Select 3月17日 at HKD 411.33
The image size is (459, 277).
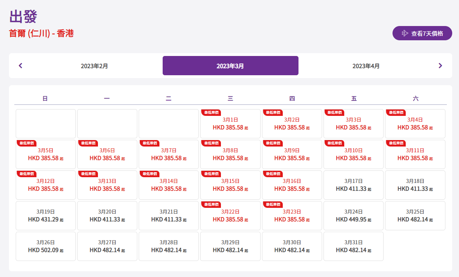point(354,185)
